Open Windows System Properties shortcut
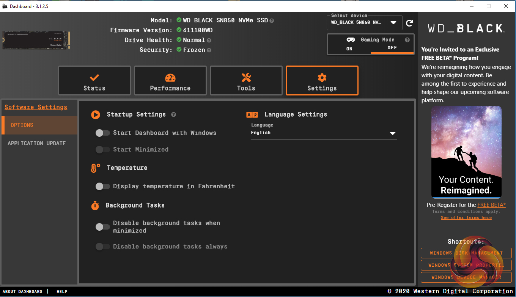Image resolution: width=516 pixels, height=297 pixels. click(466, 265)
